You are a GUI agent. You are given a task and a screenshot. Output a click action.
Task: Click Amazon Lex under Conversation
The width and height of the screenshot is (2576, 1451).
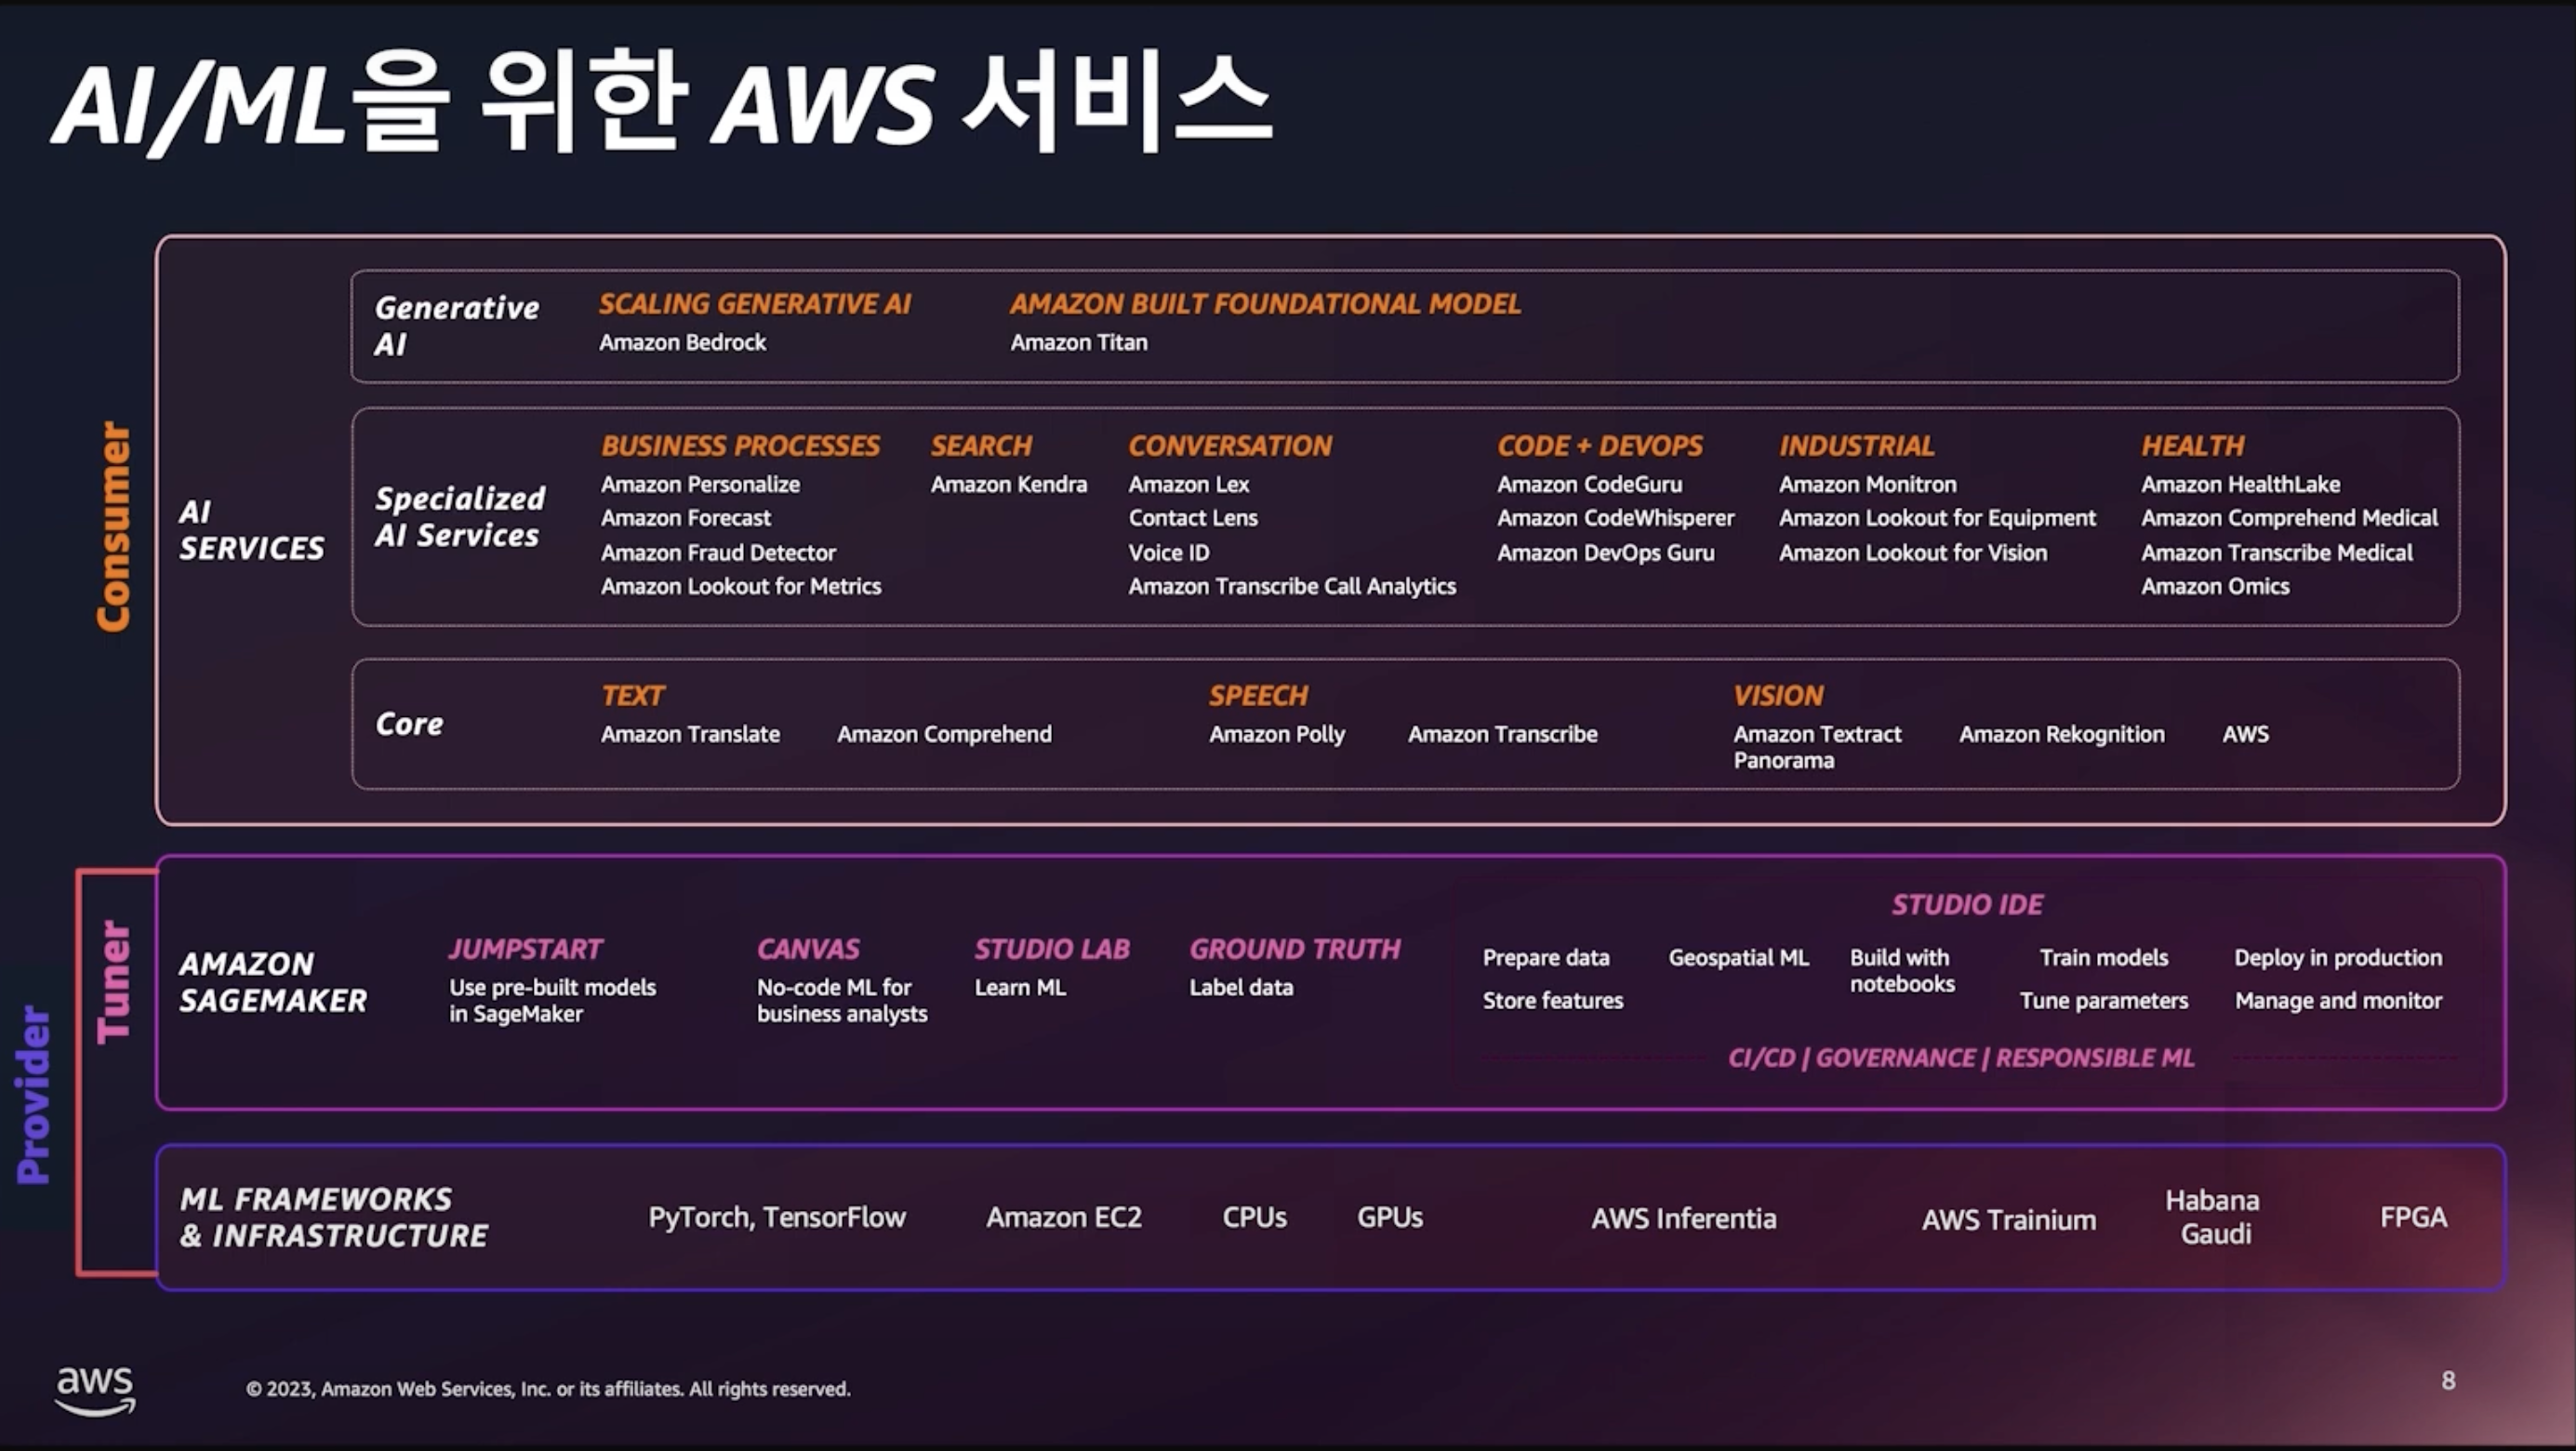pyautogui.click(x=1189, y=484)
